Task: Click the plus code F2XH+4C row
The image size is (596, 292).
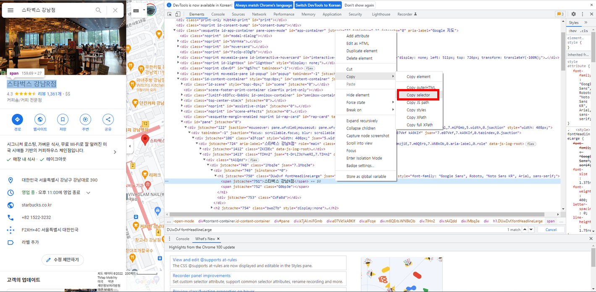Action: pyautogui.click(x=63, y=230)
